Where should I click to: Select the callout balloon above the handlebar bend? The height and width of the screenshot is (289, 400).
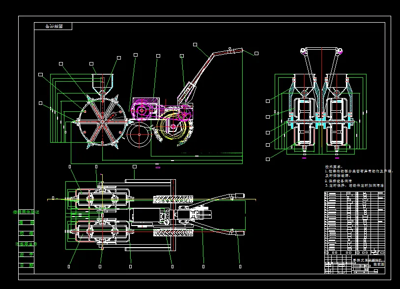195,45
